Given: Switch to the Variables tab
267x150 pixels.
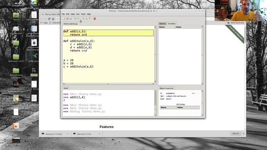Looking at the screenshot, I should tap(171, 24).
